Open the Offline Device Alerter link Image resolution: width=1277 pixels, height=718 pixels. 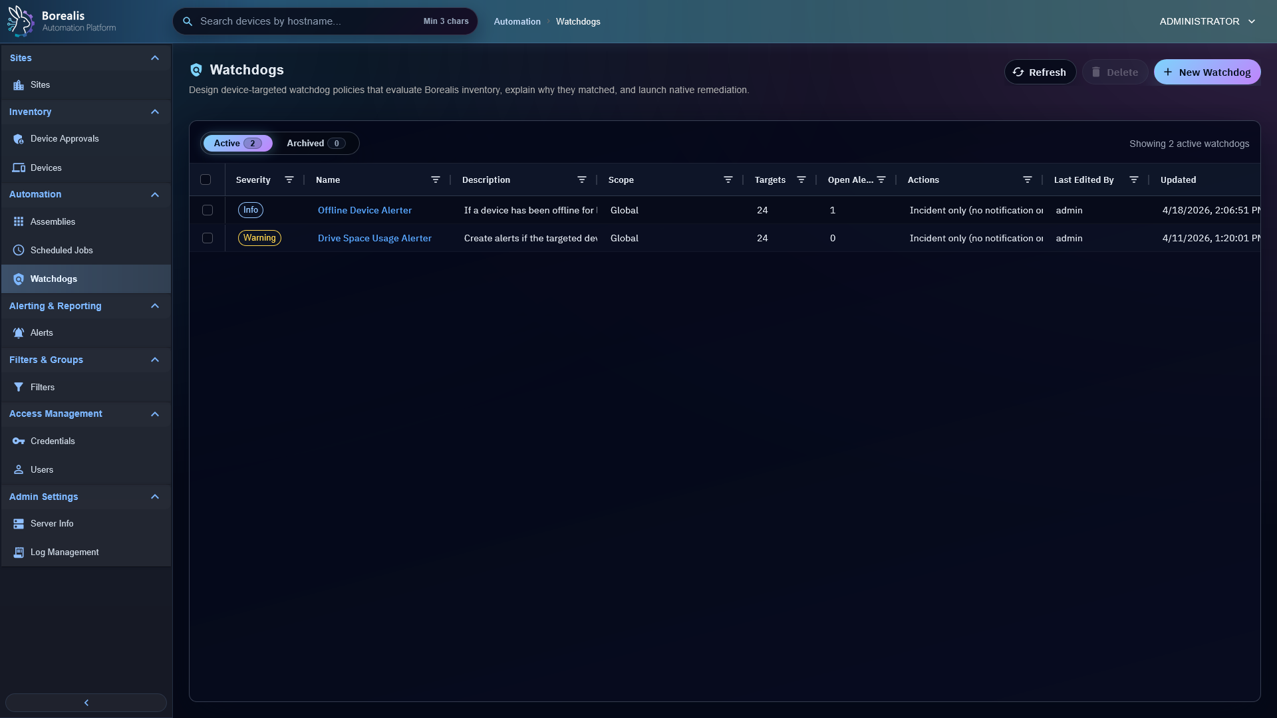(x=364, y=210)
